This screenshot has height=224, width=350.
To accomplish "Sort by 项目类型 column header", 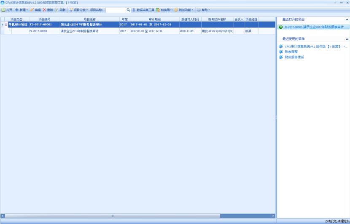I will [x=16, y=19].
